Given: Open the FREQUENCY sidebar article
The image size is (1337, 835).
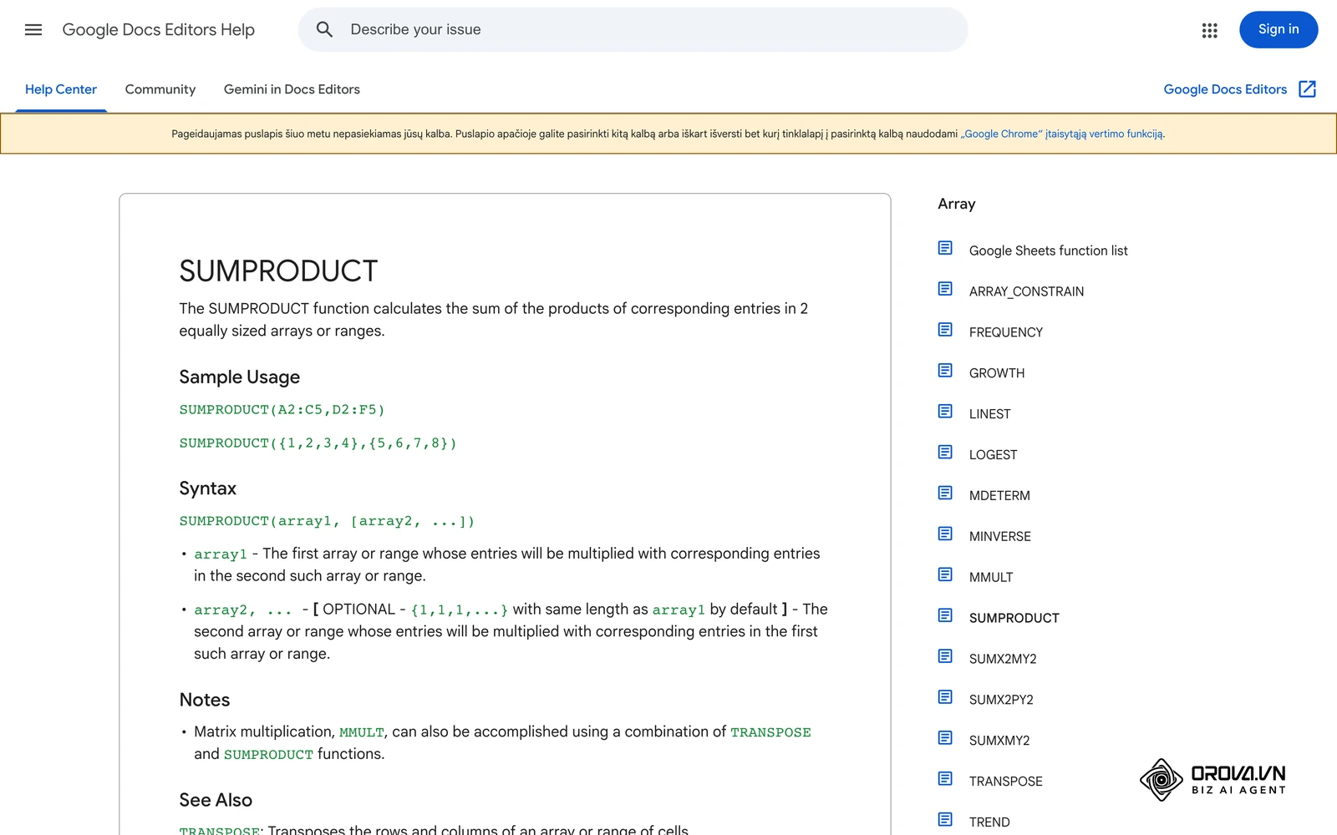Looking at the screenshot, I should pos(1006,332).
